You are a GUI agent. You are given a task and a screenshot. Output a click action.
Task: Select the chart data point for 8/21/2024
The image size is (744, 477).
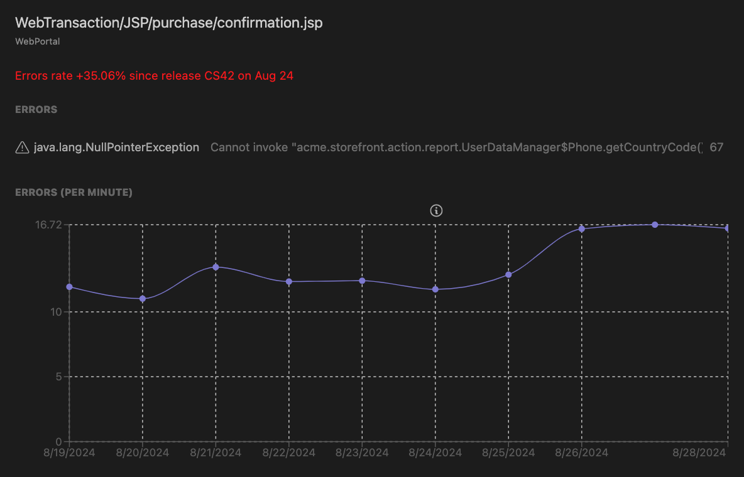[216, 267]
